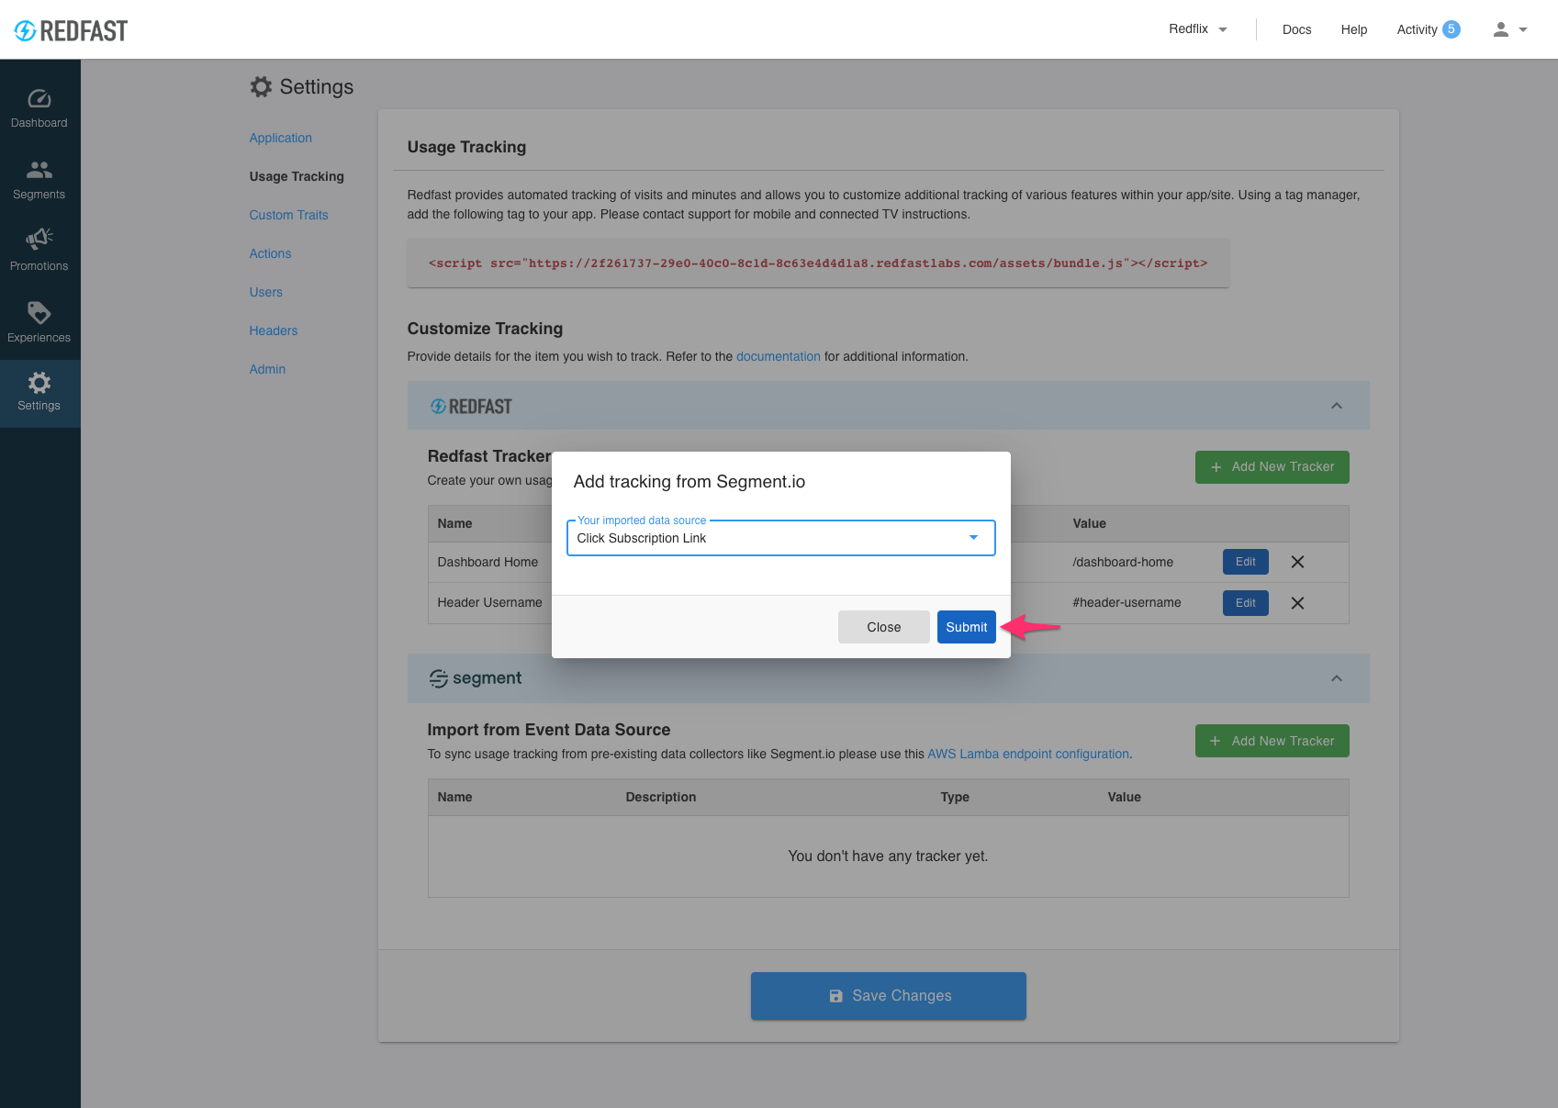
Task: Add New Tracker in Redfast section
Action: click(1272, 467)
